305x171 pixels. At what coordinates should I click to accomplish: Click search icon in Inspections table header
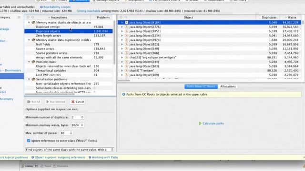pos(33,18)
